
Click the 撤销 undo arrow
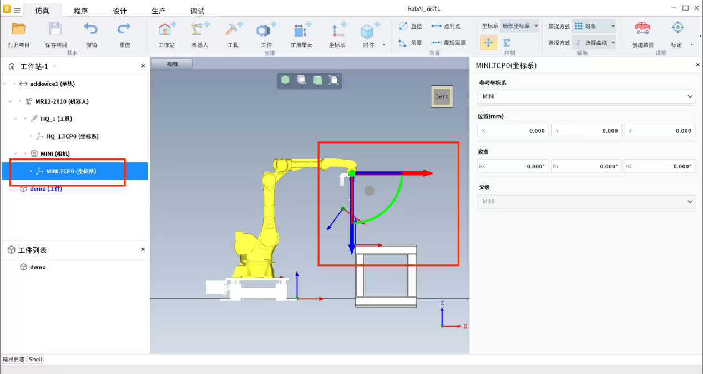coord(91,31)
